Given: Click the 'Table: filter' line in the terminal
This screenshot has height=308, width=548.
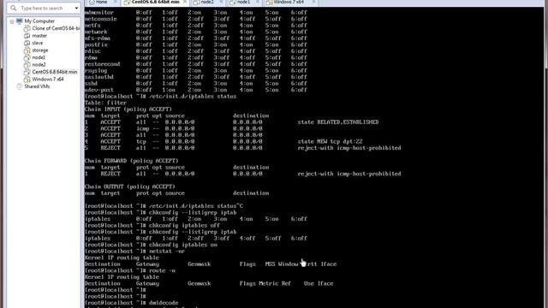Looking at the screenshot, I should [x=105, y=103].
